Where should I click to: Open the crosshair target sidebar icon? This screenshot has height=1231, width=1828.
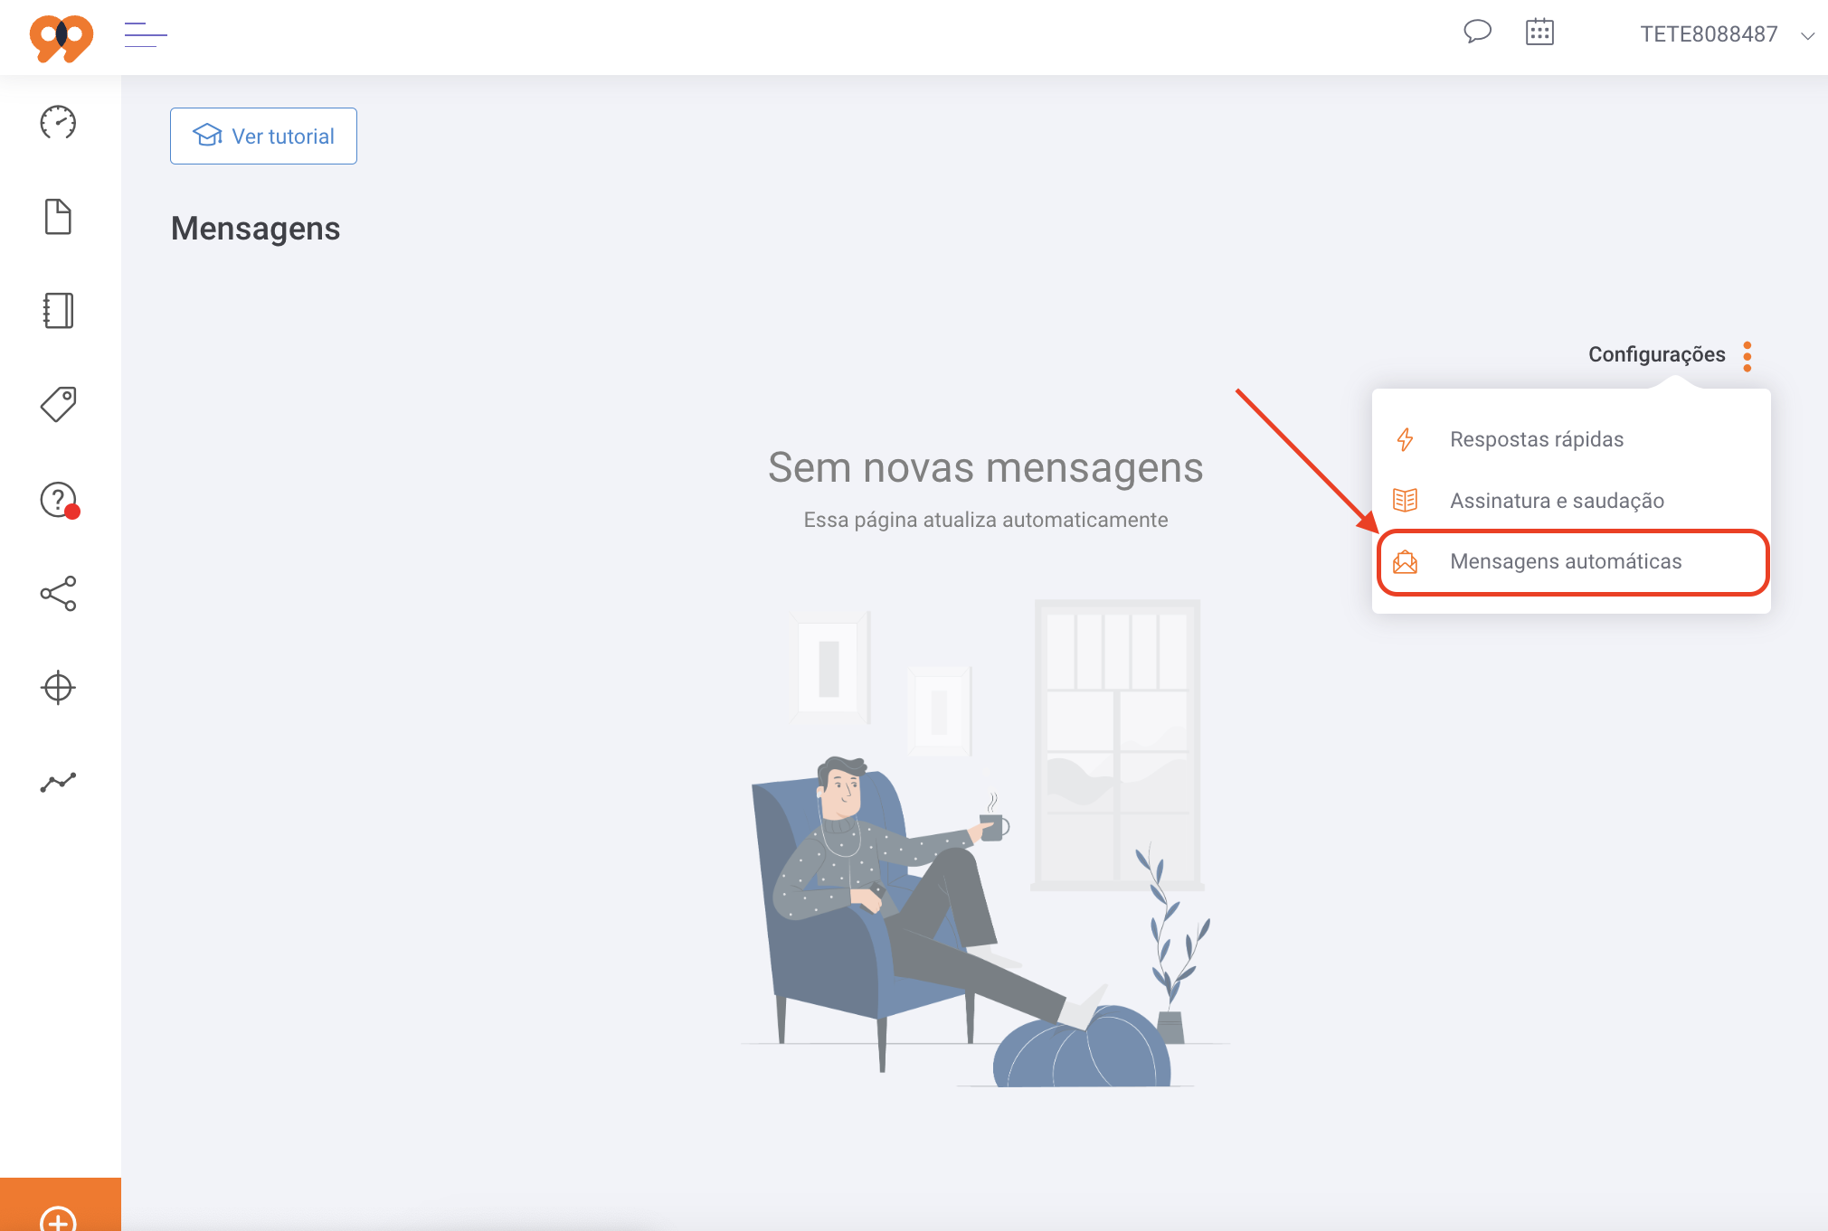[x=58, y=688]
